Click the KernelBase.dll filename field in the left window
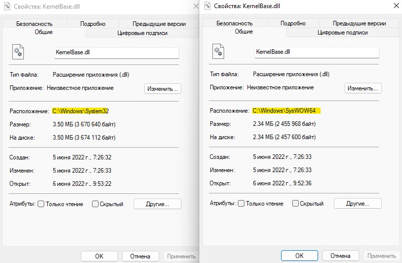Viewport: 402px width, 263px height. tap(117, 52)
